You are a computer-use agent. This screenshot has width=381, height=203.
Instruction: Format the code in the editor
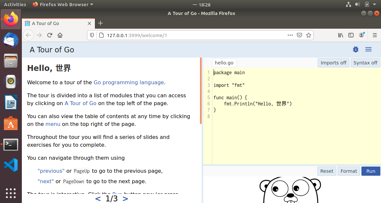point(349,171)
